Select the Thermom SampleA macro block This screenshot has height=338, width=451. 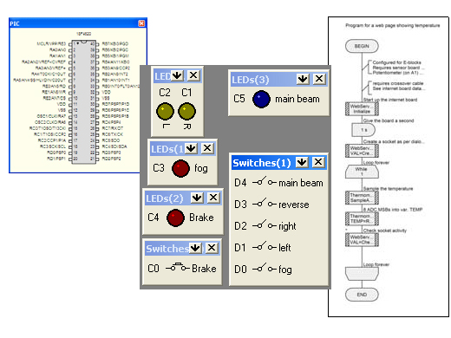(362, 198)
